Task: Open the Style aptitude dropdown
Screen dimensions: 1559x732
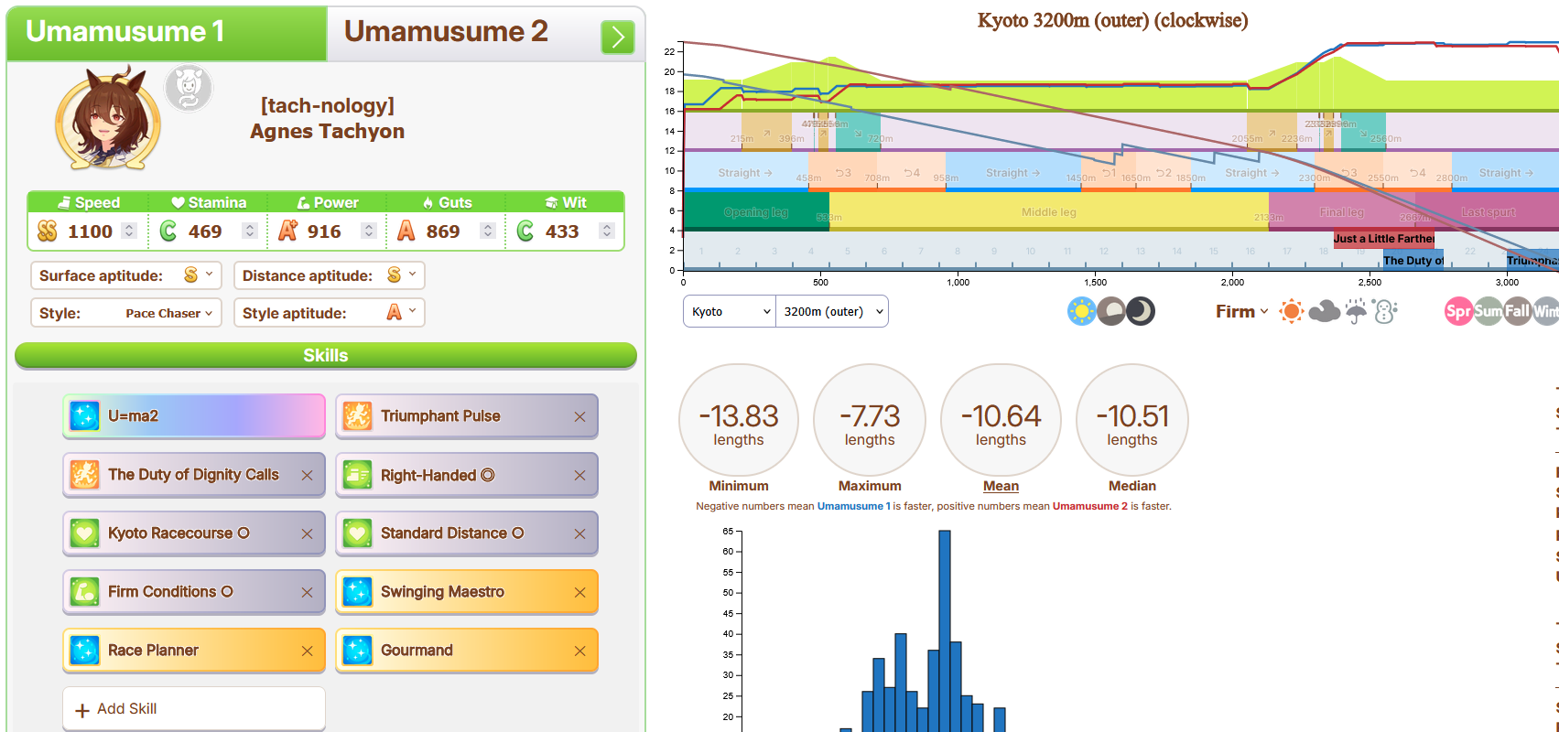Action: tap(330, 313)
